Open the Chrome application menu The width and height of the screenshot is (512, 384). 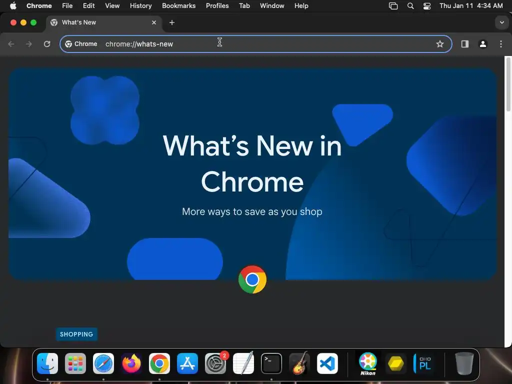[x=39, y=6]
